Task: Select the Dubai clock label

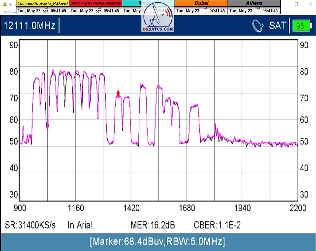Action: pyautogui.click(x=201, y=3)
